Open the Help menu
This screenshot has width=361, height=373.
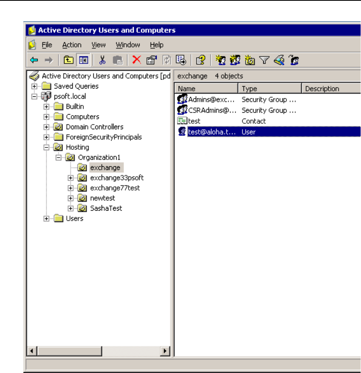[157, 45]
